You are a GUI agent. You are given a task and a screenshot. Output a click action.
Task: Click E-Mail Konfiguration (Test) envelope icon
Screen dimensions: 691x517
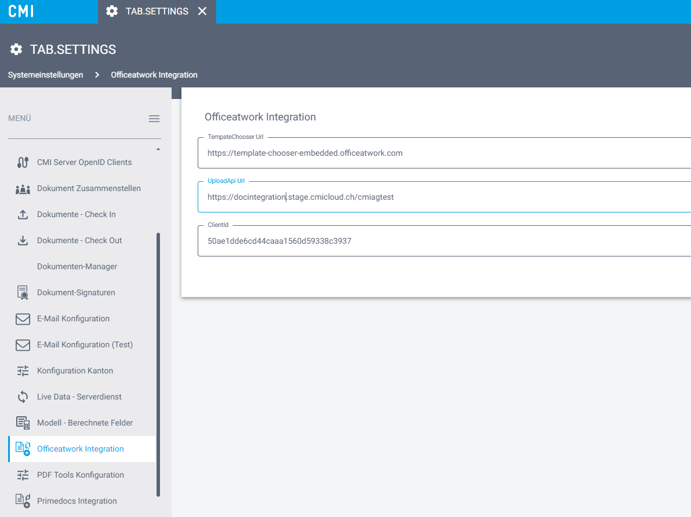(23, 345)
